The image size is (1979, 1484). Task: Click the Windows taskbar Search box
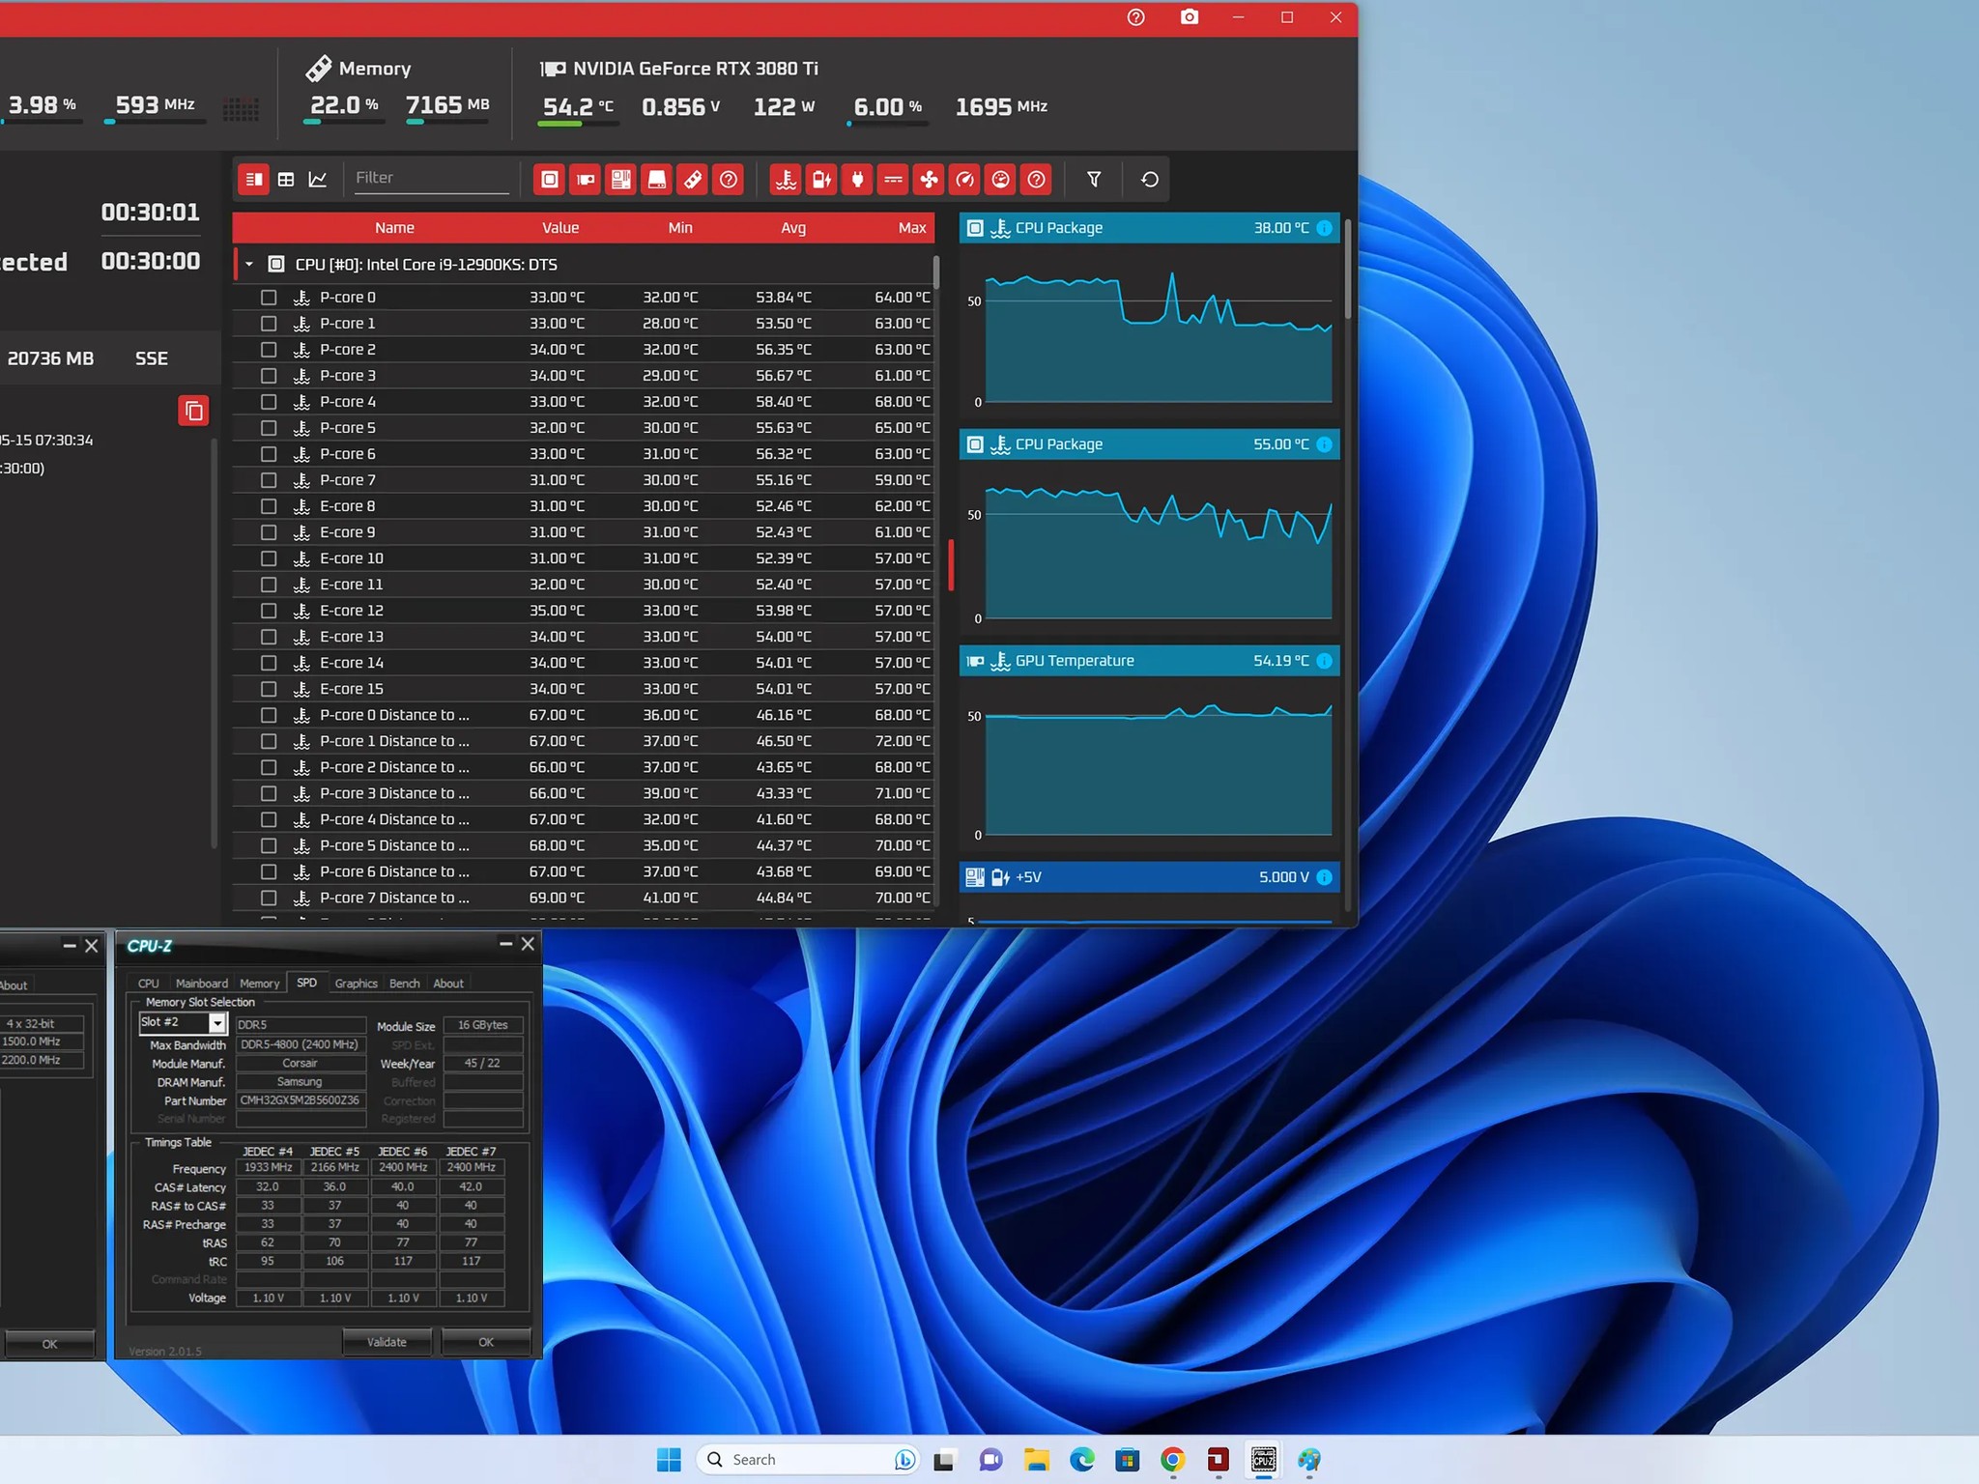pos(808,1460)
